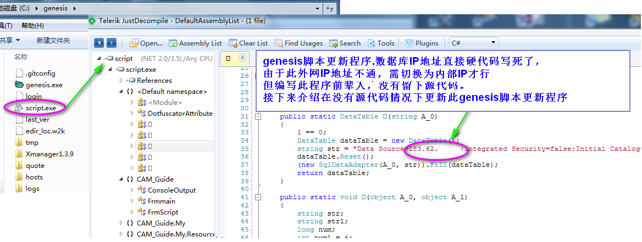Click the ConsoleOutput class icon
The image size is (642, 242).
[142, 190]
